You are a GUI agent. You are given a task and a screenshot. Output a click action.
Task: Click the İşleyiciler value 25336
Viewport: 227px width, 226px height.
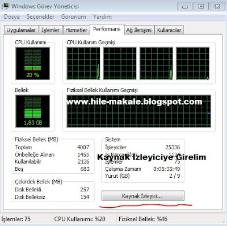[173, 147]
